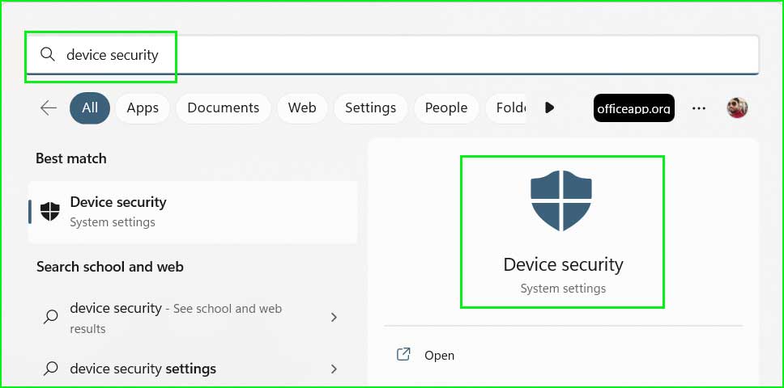Click 'Device security' title in preview pane

coord(563,264)
